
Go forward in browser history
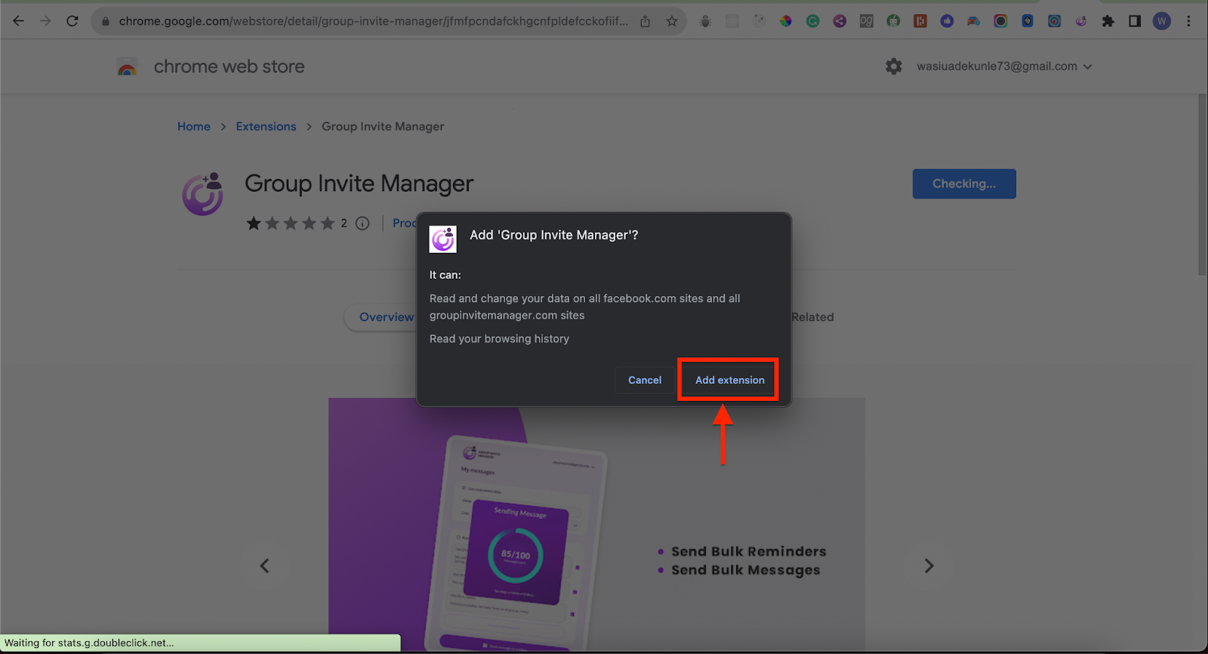(45, 21)
